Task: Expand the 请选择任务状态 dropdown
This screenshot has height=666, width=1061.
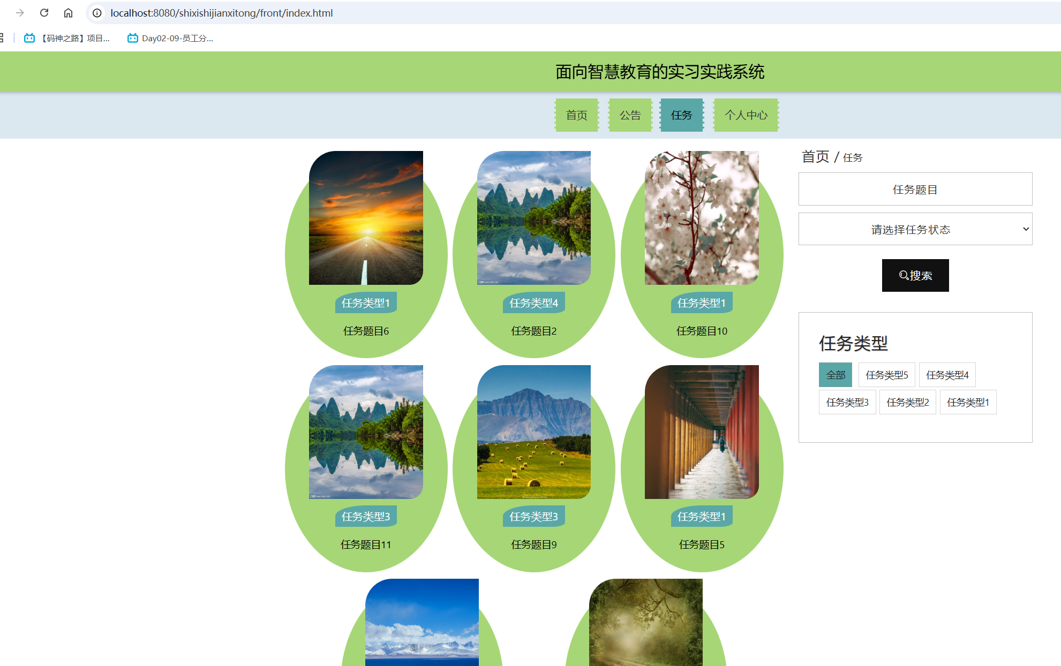Action: click(915, 229)
